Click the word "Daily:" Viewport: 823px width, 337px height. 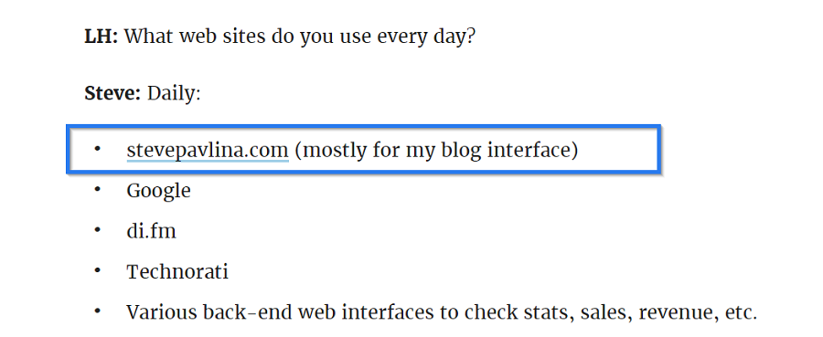coord(174,95)
